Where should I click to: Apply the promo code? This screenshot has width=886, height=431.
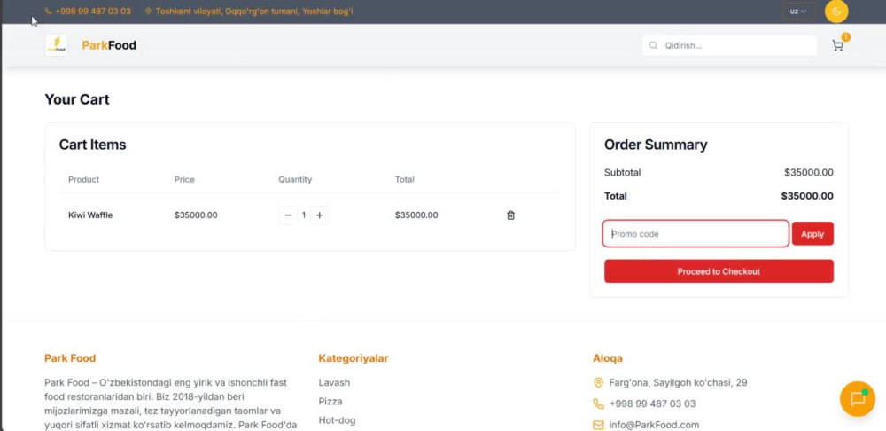tap(812, 233)
